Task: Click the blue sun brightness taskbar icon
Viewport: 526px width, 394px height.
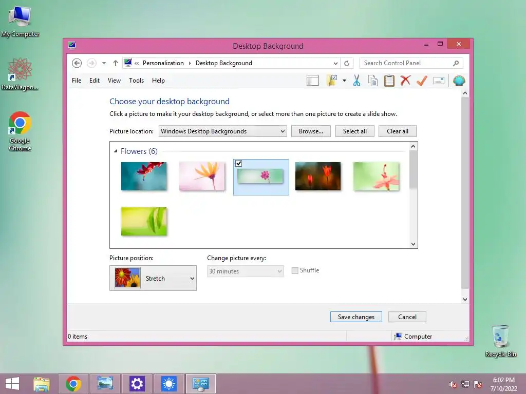Action: click(x=168, y=384)
